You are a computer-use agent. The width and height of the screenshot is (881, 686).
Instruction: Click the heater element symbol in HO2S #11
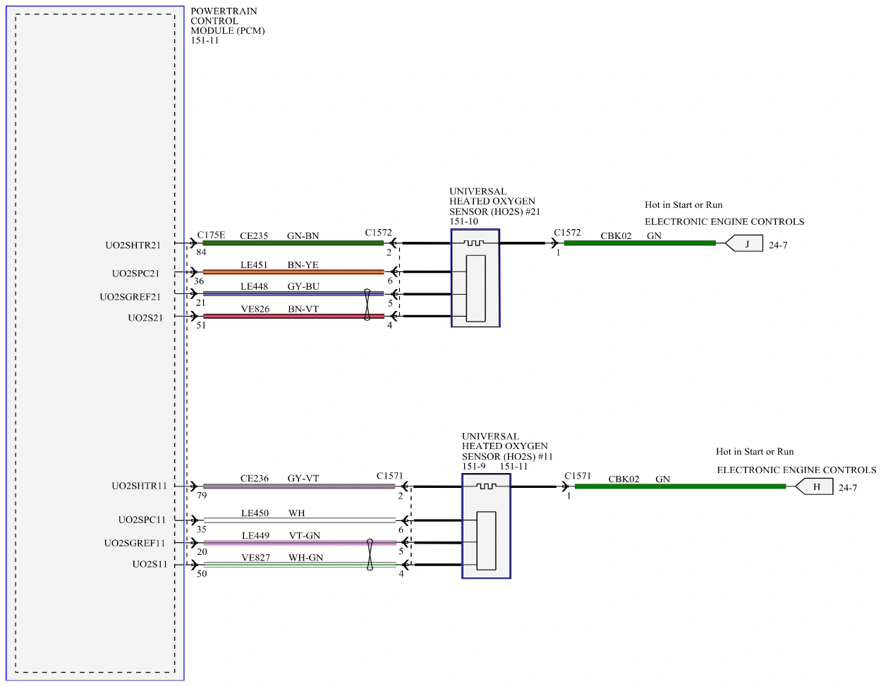pyautogui.click(x=486, y=486)
